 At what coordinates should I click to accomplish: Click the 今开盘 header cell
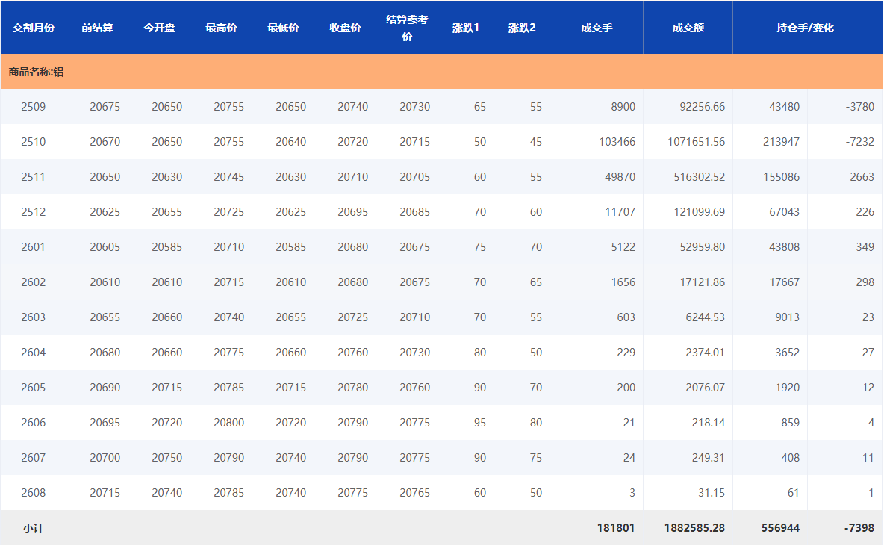[x=159, y=28]
